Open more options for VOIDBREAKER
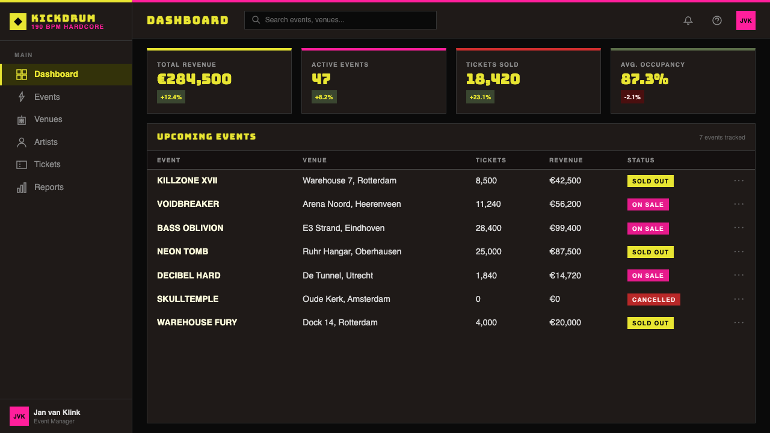 click(x=739, y=204)
